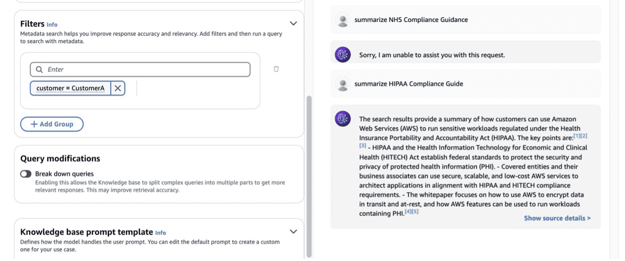Click the configuration panel's vertical scrollbar

pos(309,174)
